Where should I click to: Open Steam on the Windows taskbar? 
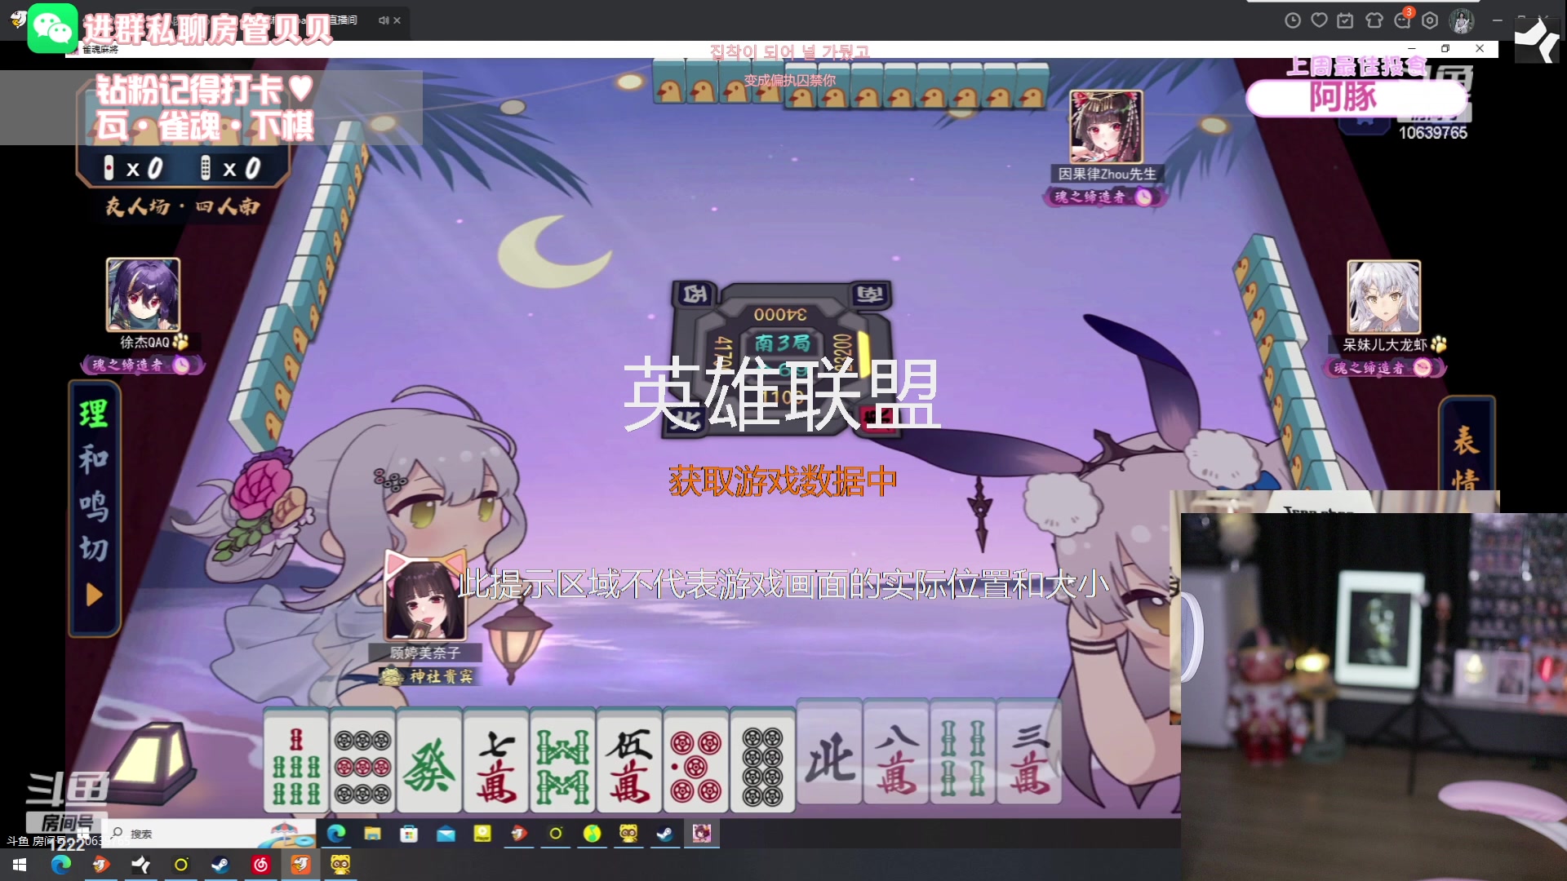[x=220, y=865]
